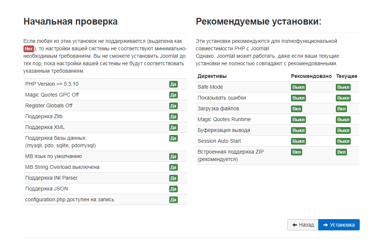381x246 pixels.
Task: Click the Показывать ошибки directive label
Action: coord(222,98)
